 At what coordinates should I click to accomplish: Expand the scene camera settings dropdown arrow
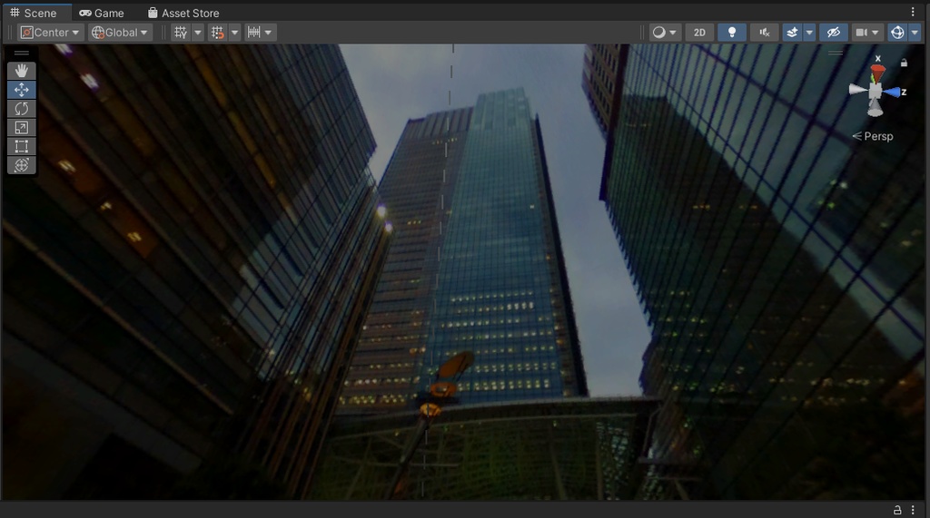876,33
